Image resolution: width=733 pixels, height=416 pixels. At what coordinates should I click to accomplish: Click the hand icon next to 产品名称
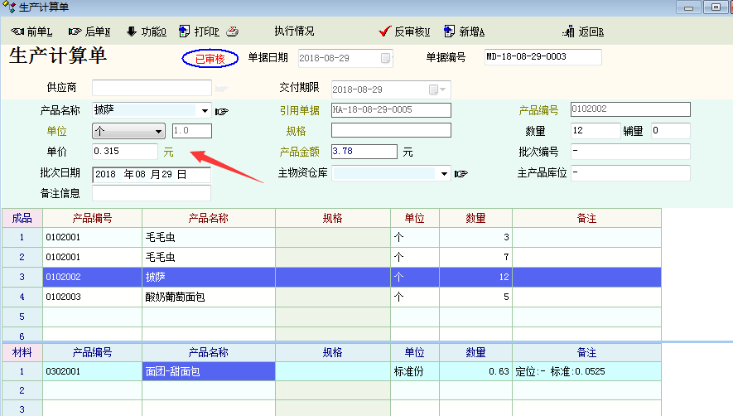click(x=221, y=110)
